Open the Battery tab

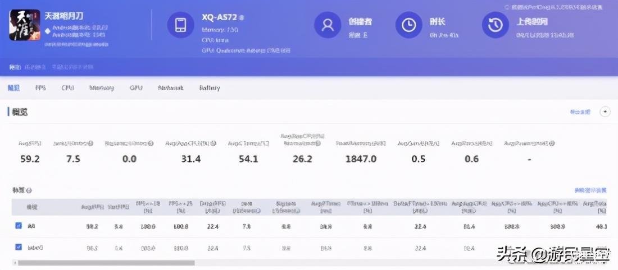pyautogui.click(x=210, y=87)
